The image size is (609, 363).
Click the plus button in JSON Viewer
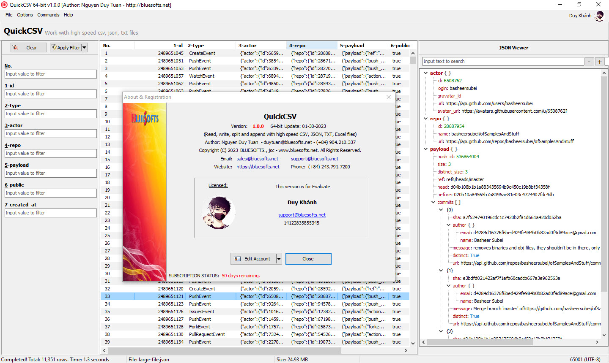tap(600, 62)
